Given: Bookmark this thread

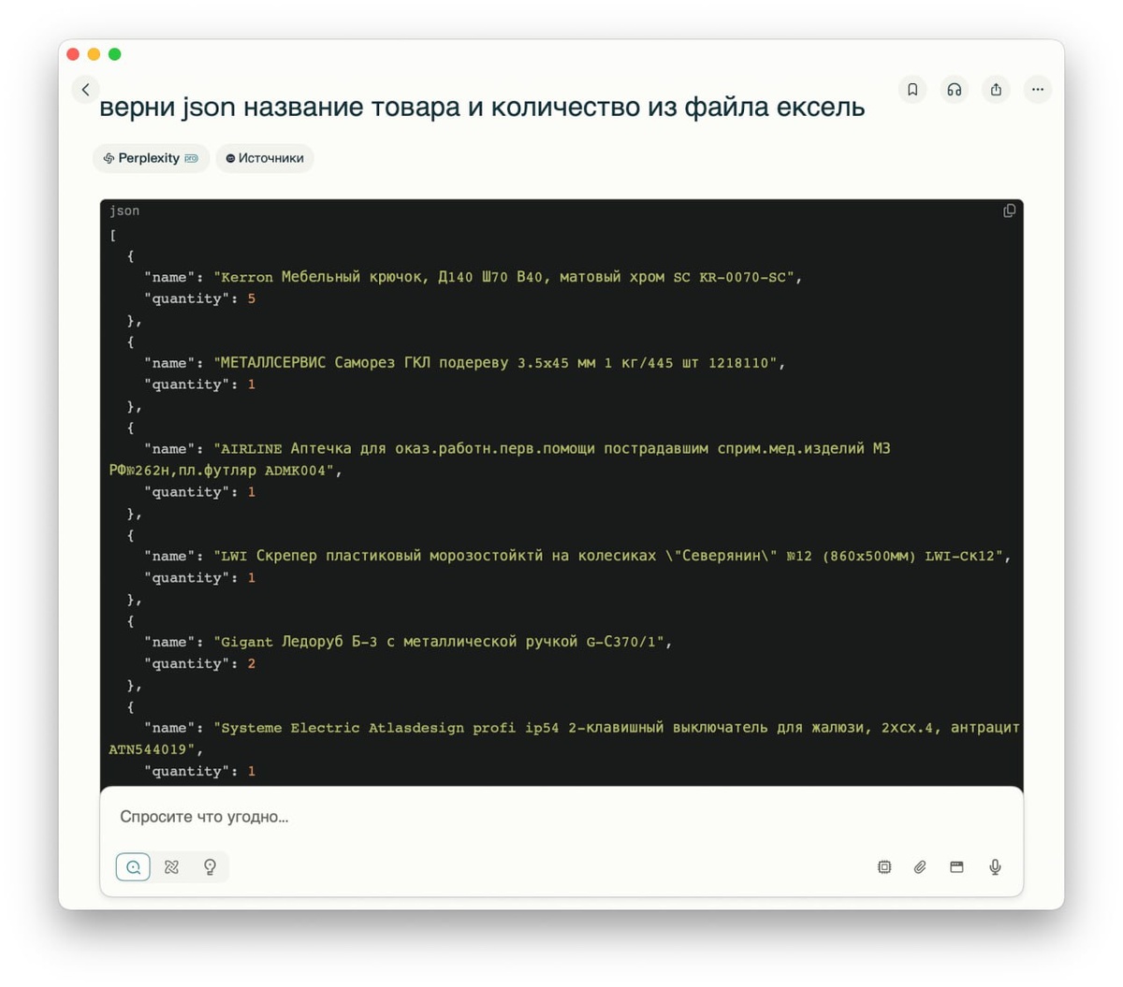Looking at the screenshot, I should [912, 90].
